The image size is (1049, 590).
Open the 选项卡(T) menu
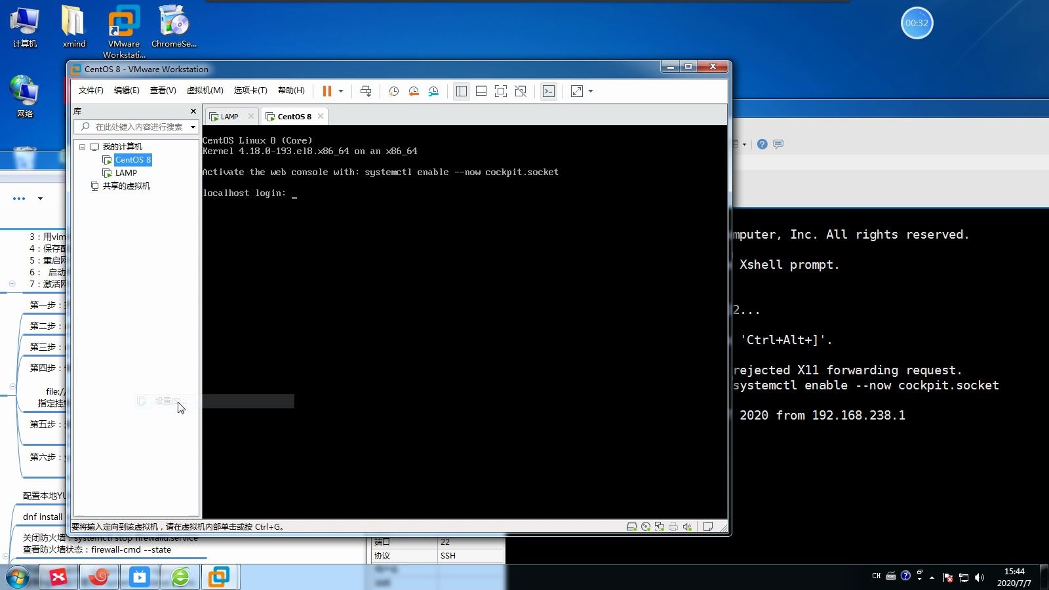pos(250,90)
